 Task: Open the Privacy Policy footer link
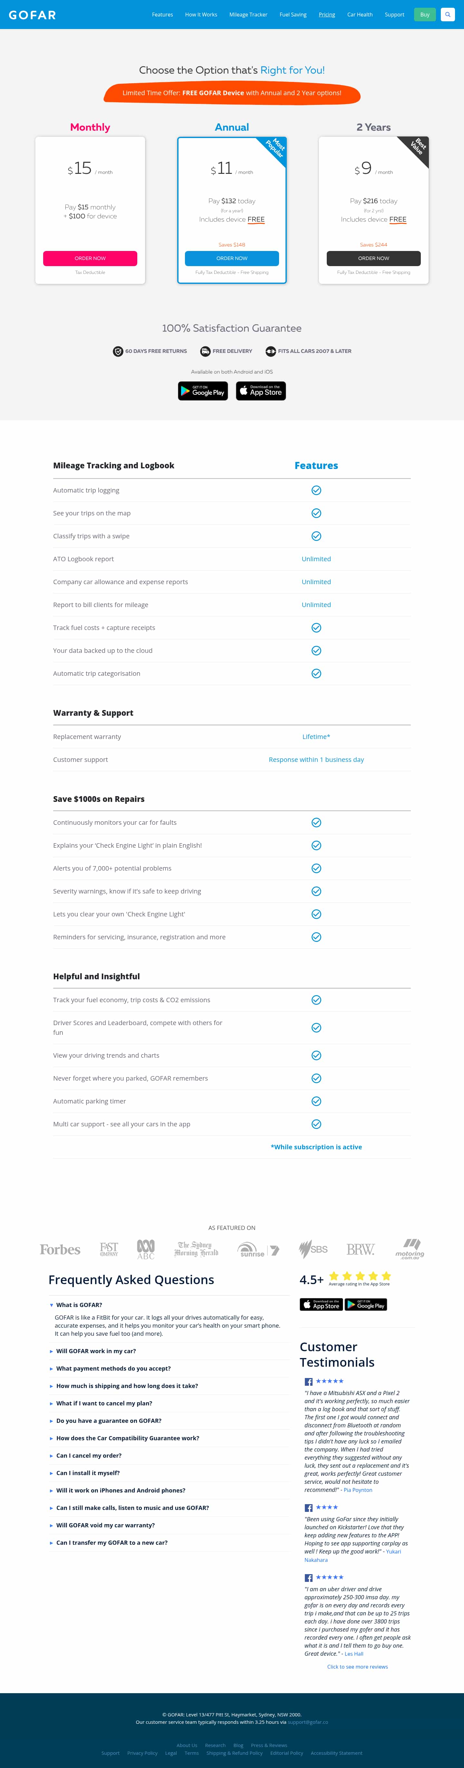tap(142, 1753)
